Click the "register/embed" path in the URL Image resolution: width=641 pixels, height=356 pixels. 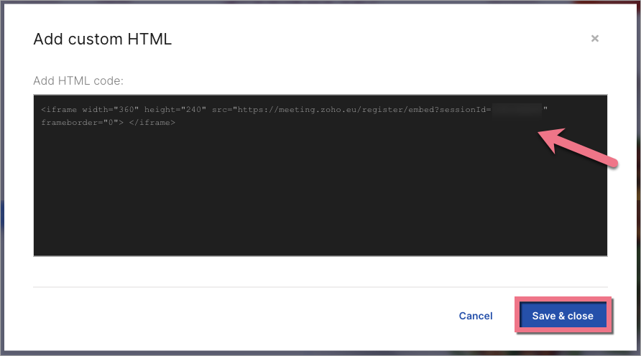pyautogui.click(x=397, y=109)
